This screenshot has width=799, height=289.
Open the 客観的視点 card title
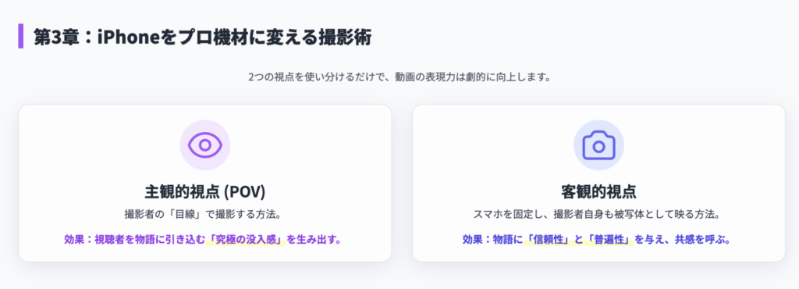point(598,191)
